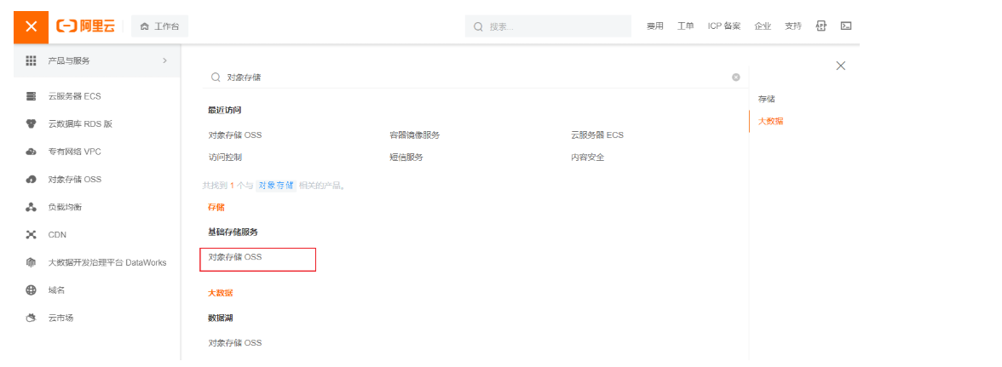The image size is (1002, 367).
Task: Click the 云服务器 ECS server icon
Action: tap(31, 96)
